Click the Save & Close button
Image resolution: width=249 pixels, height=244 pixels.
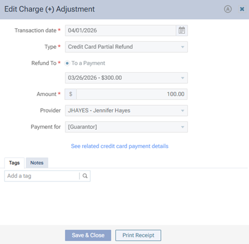[x=88, y=235]
